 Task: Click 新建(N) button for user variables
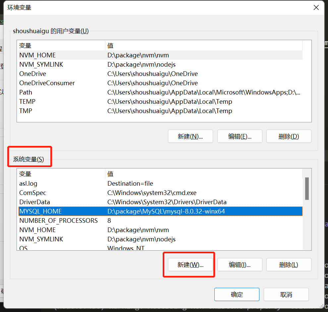coord(190,136)
